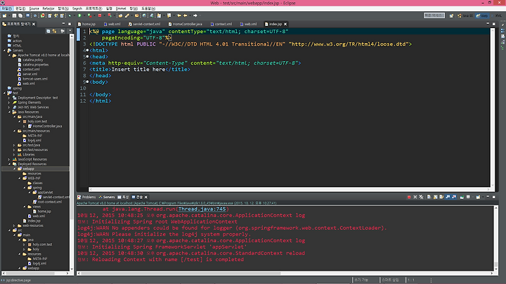Expand the Spring Elements node
The width and height of the screenshot is (506, 284).
[x=9, y=103]
